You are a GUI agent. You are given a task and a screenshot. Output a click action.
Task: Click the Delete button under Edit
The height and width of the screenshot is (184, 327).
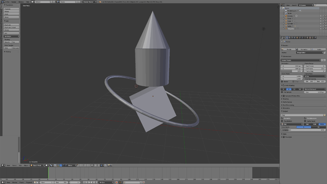coord(11,30)
